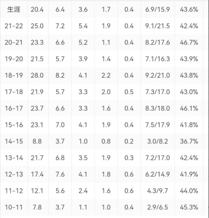
Task: Click the 19-20 season label
Action: [x=14, y=59]
